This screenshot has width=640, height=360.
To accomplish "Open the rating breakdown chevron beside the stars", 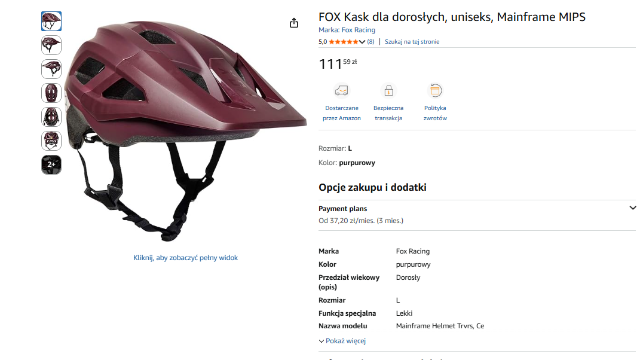I will [362, 42].
